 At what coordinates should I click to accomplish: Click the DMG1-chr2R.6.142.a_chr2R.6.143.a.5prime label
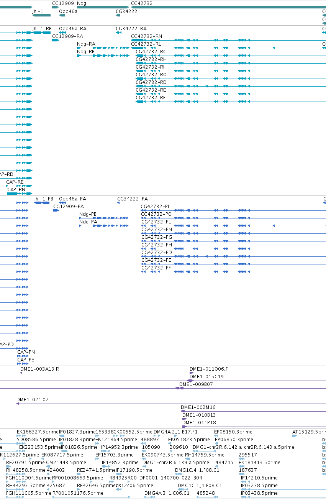point(243,447)
